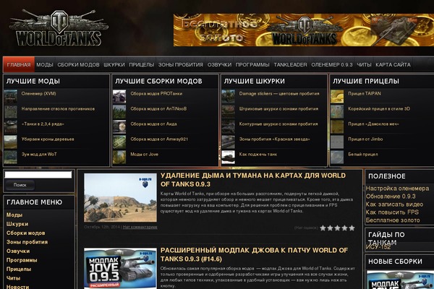Open Как поджечь танк link
The width and height of the screenshot is (434, 289).
coord(258,155)
